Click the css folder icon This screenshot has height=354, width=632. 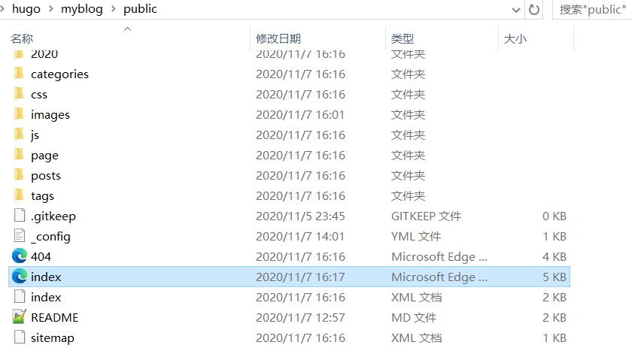tap(19, 93)
